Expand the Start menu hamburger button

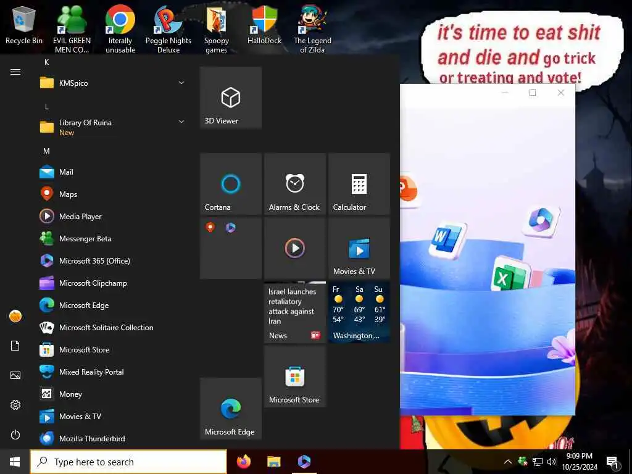coord(15,72)
